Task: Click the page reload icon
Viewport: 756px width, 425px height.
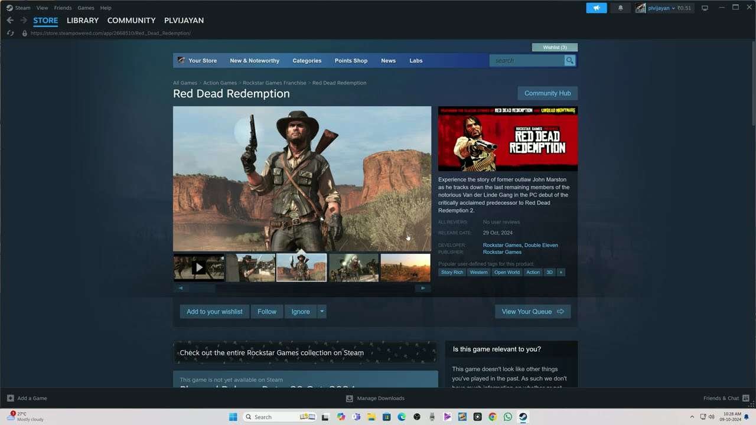Action: tap(11, 33)
